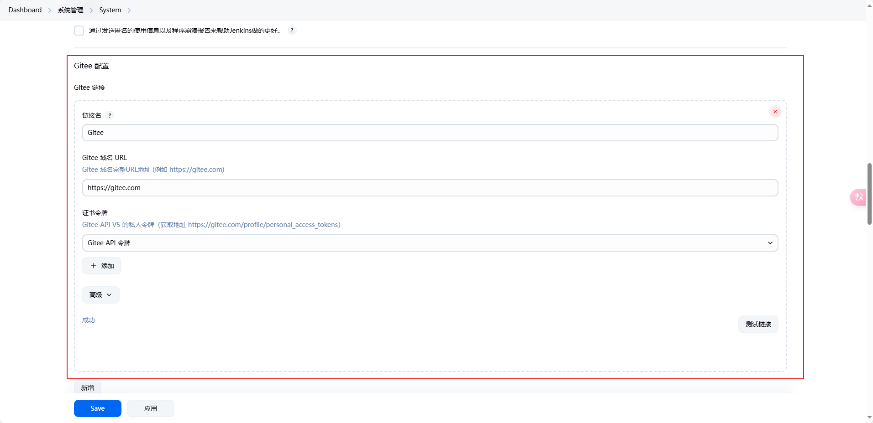
Task: Edit the Gitee 域名 URL field
Action: click(430, 188)
